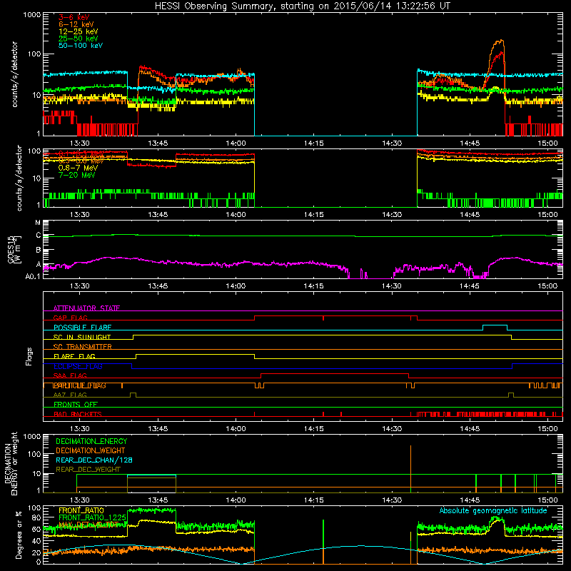The width and height of the screenshot is (571, 571).
Task: Click the POSSIBLE_FLARE label
Action: 82,328
